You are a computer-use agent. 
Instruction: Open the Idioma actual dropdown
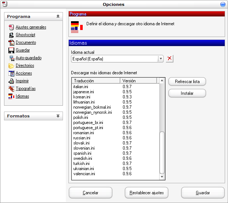[x=160, y=59]
